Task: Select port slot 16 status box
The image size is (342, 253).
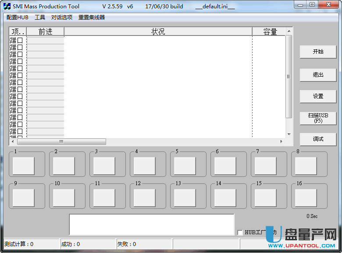Action: point(306,197)
